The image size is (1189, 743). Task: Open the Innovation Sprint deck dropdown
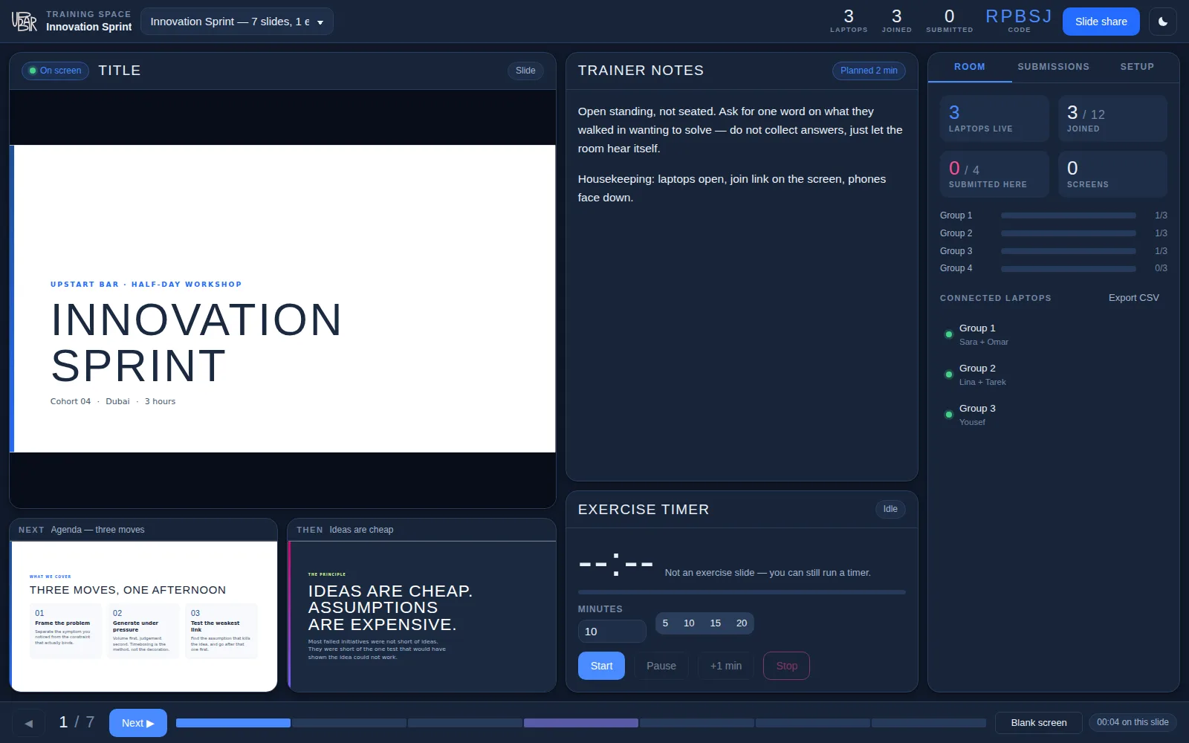point(237,22)
